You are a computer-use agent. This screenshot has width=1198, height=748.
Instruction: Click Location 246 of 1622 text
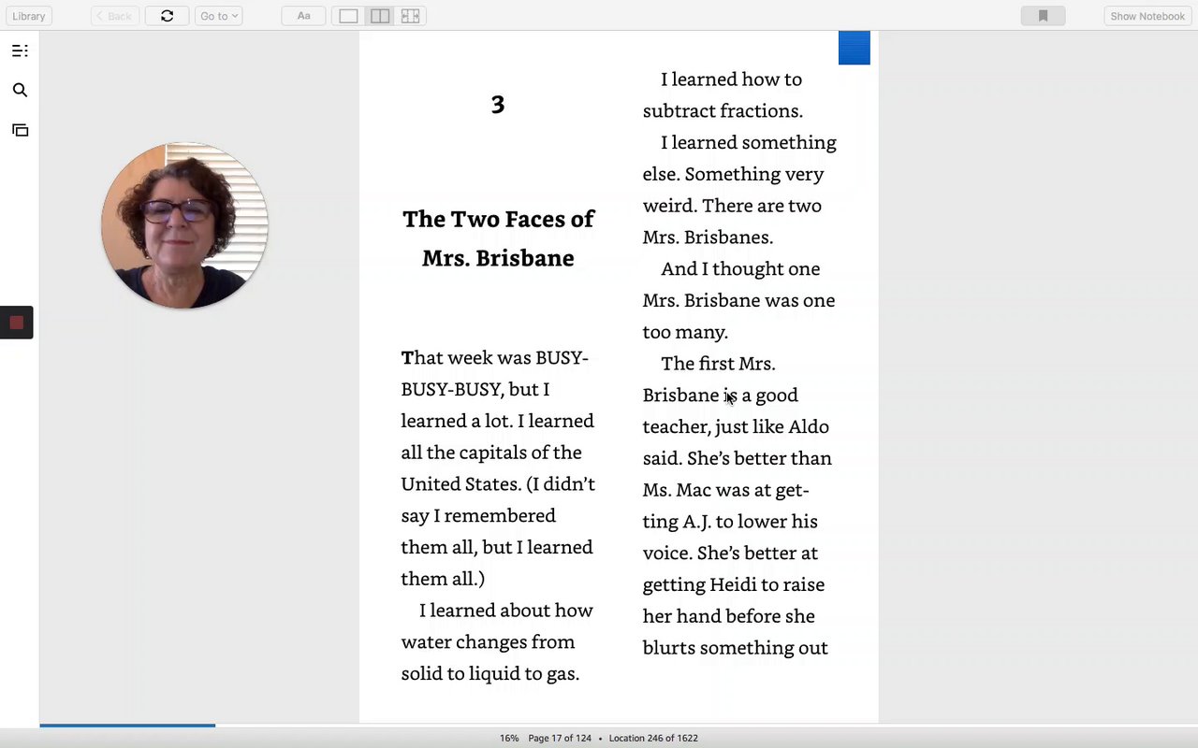[x=653, y=738]
